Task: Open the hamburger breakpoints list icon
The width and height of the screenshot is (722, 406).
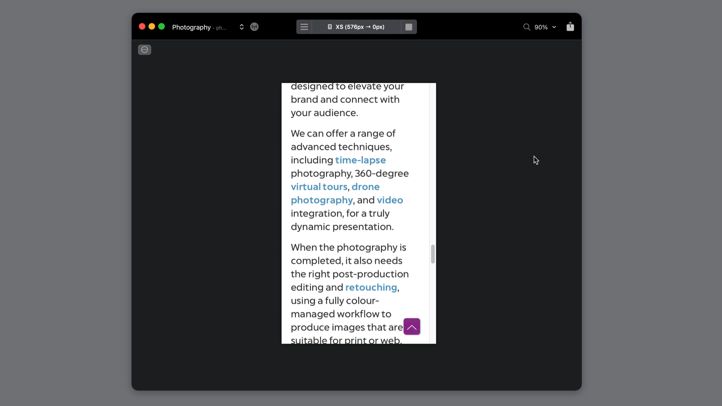Action: [304, 27]
